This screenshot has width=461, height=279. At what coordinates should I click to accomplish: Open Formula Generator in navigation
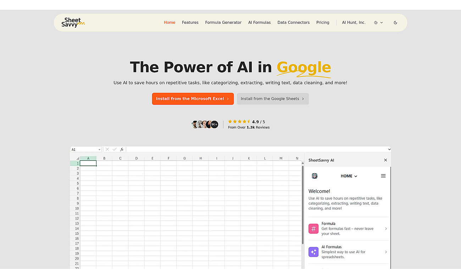[223, 22]
